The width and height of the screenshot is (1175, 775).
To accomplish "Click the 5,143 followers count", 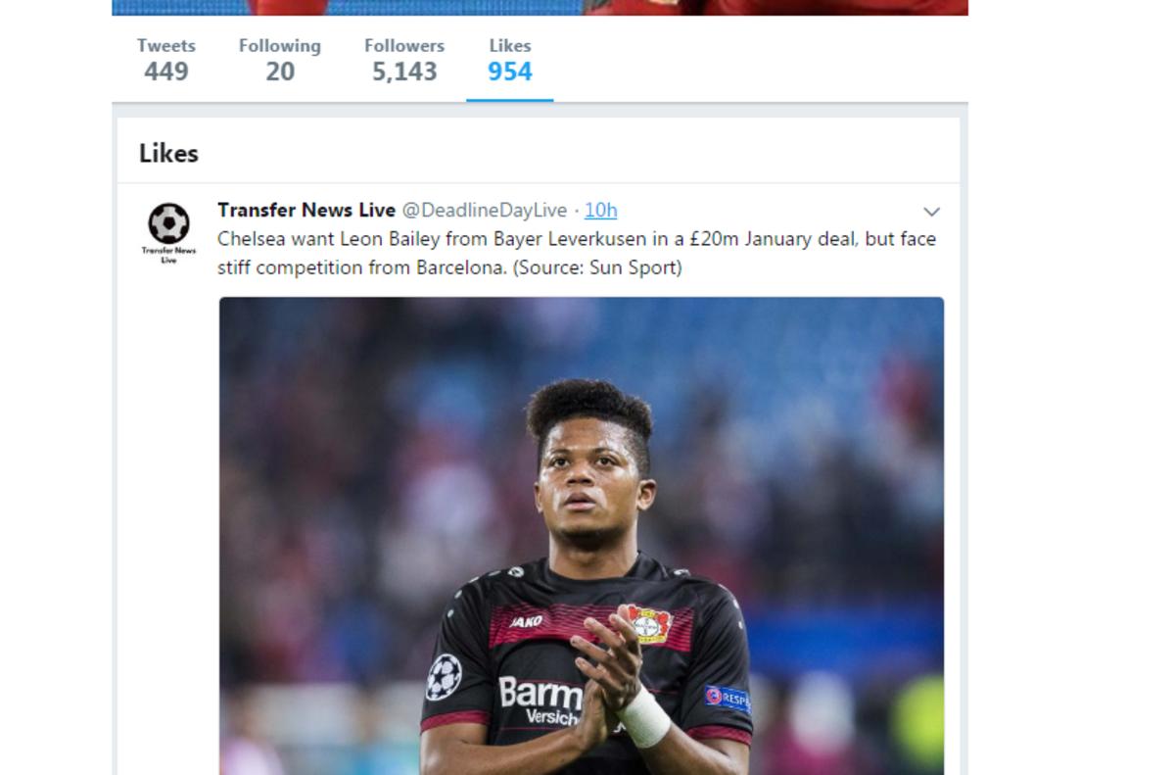I will pos(403,72).
